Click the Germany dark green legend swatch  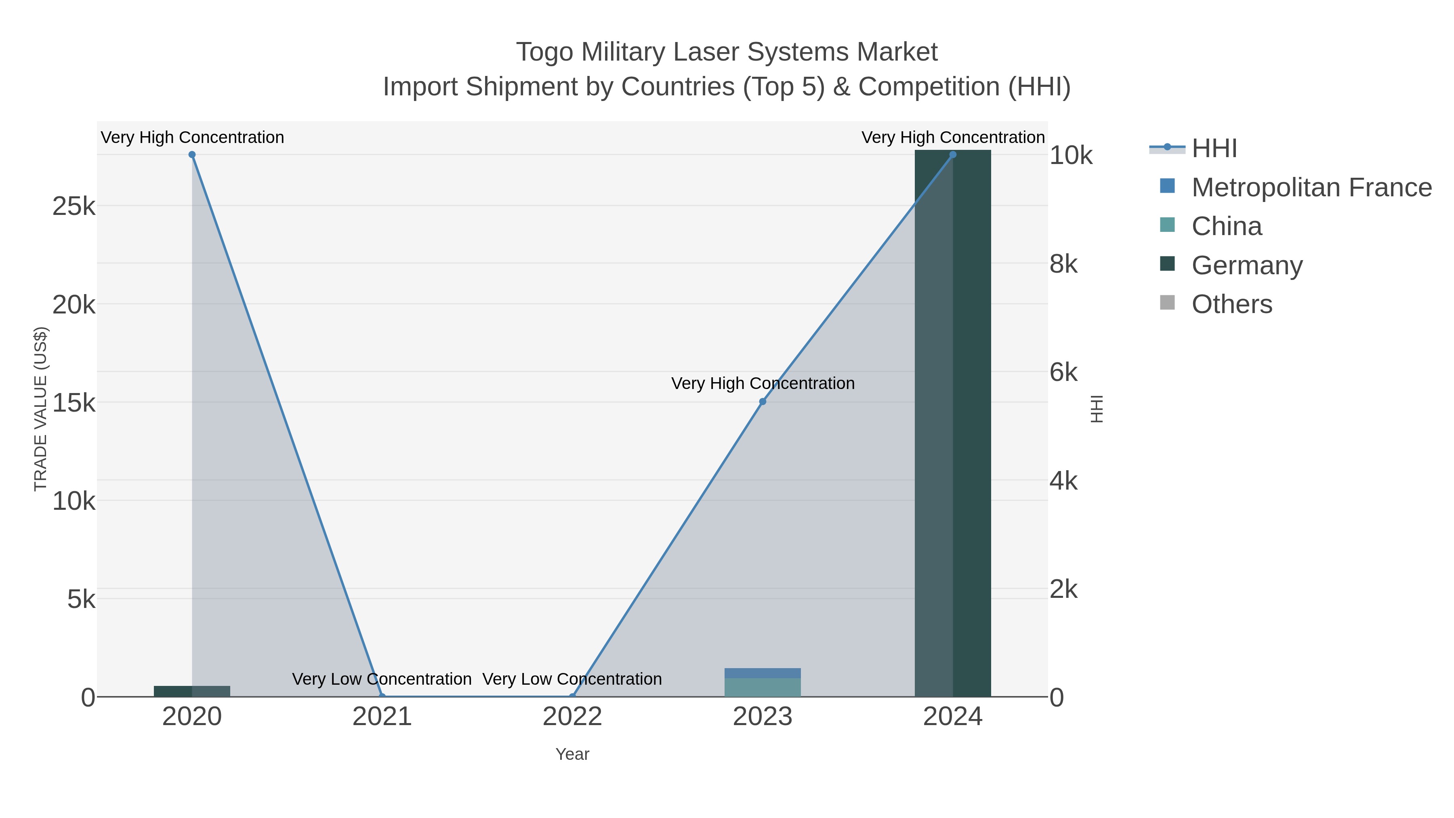[x=1167, y=264]
